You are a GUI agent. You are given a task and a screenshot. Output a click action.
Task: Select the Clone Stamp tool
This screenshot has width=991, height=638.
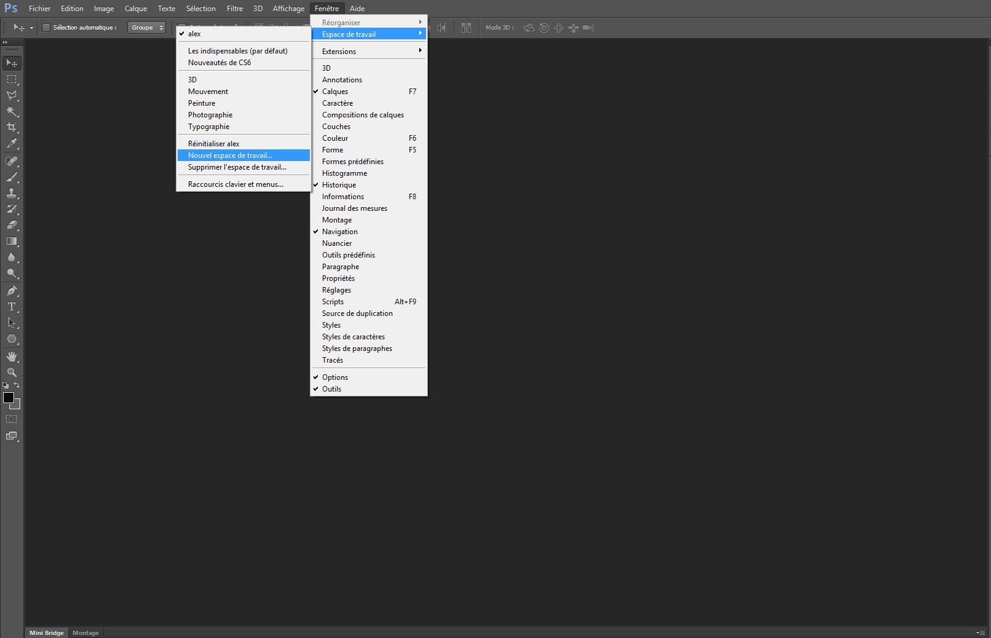coord(12,193)
